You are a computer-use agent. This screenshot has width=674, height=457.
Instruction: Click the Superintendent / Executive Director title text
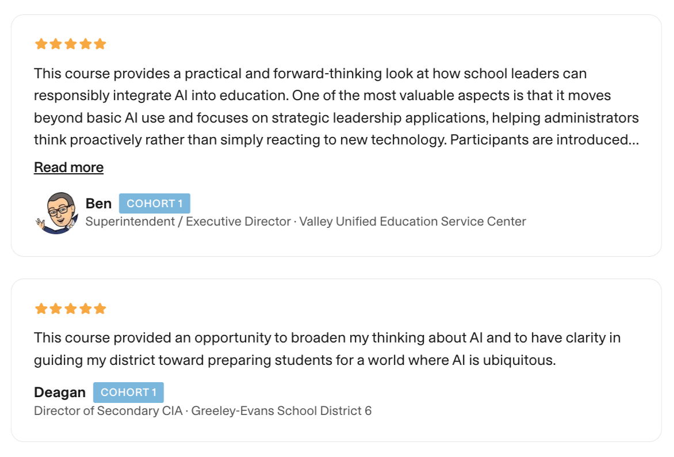coord(188,222)
